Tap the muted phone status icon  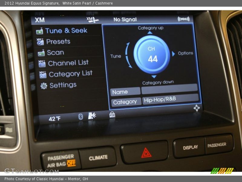tap(92, 116)
